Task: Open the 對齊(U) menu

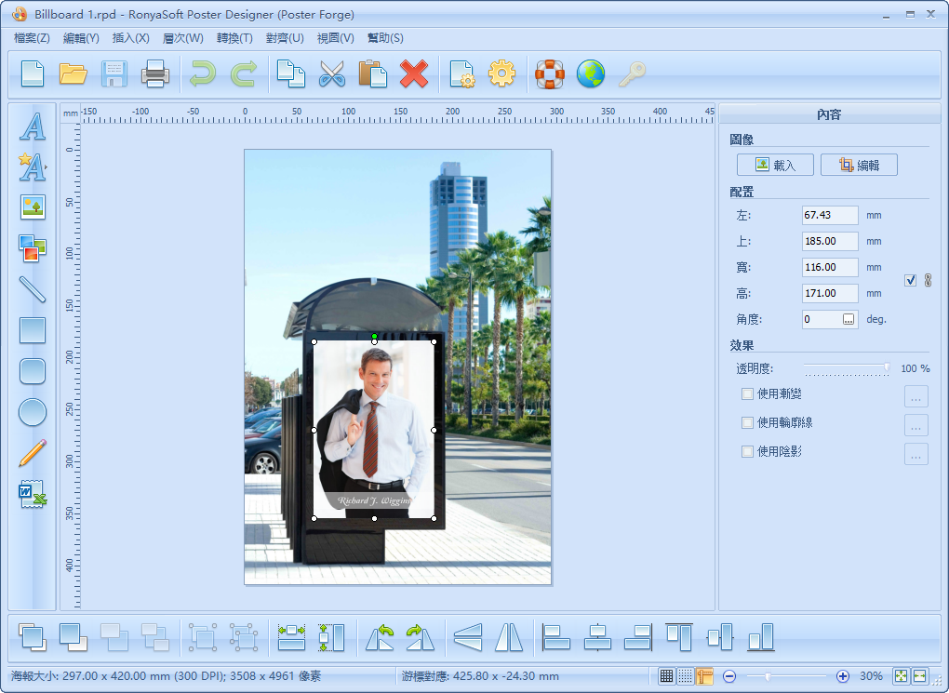Action: pos(285,38)
